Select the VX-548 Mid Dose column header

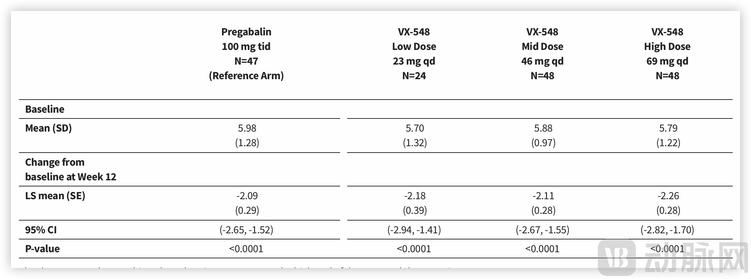542,54
